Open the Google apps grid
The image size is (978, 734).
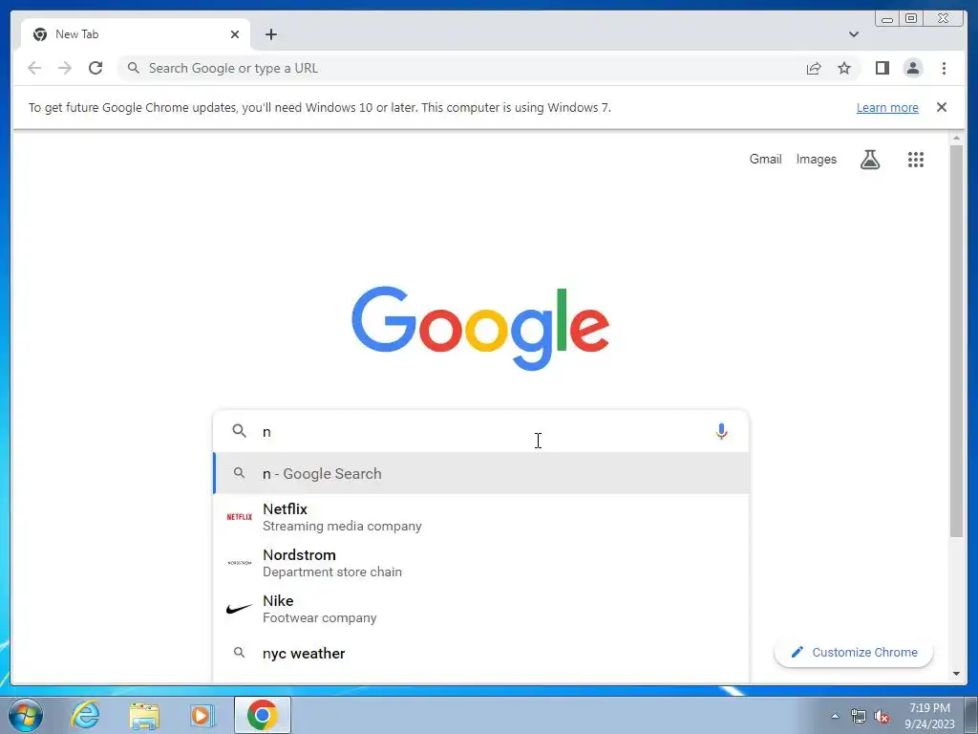pyautogui.click(x=915, y=160)
